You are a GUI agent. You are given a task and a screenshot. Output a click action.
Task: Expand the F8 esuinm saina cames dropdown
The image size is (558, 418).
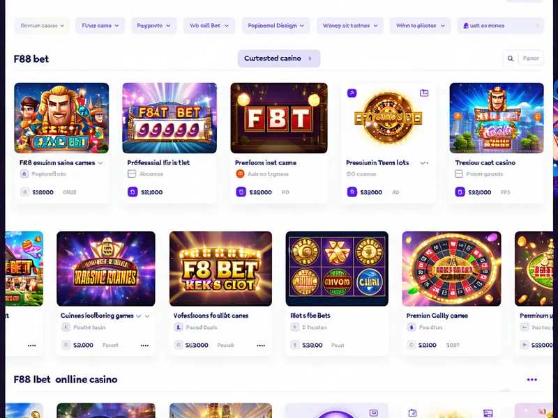[x=100, y=162]
